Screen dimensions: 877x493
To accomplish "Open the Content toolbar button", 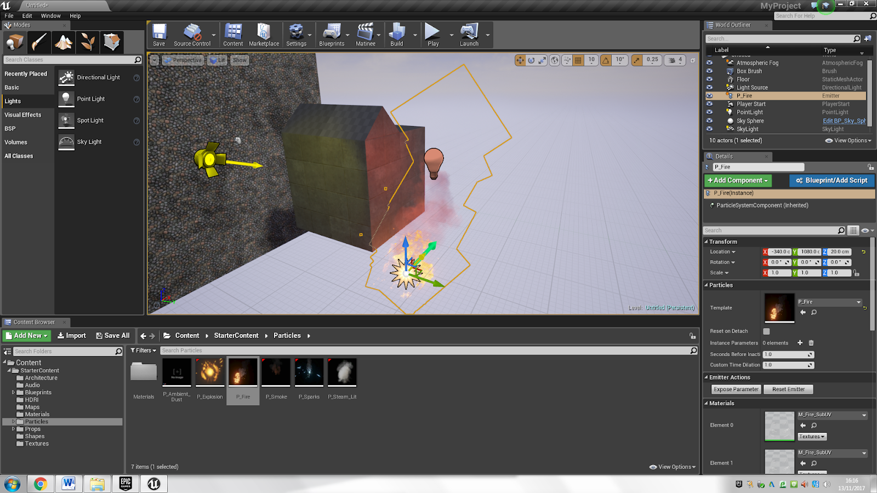I will (x=233, y=35).
